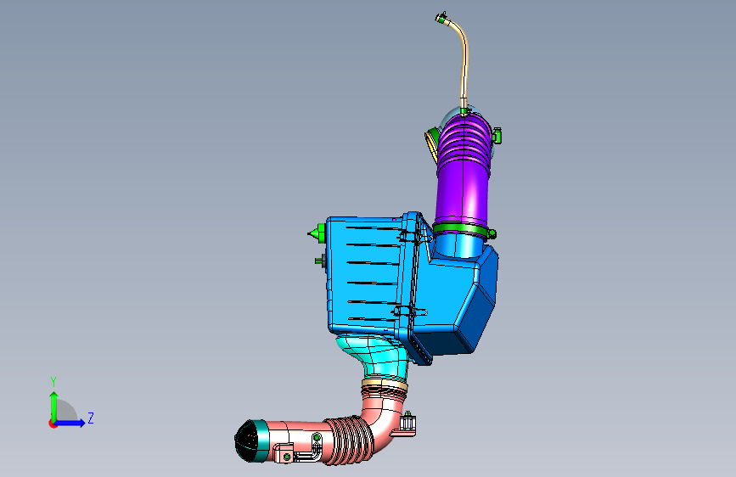Click the red origin point of the triad
The width and height of the screenshot is (736, 477).
[53, 424]
